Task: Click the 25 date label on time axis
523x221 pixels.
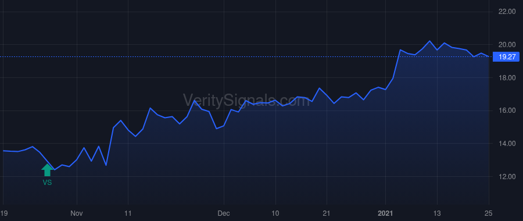Action: point(489,213)
